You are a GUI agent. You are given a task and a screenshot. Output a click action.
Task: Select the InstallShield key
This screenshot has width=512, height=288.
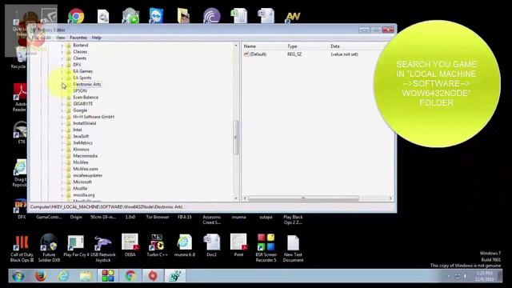click(x=85, y=123)
